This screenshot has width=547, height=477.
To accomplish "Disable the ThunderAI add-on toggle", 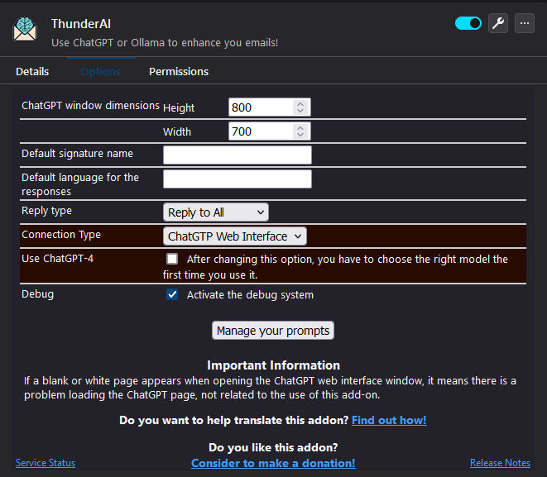I will (x=468, y=23).
